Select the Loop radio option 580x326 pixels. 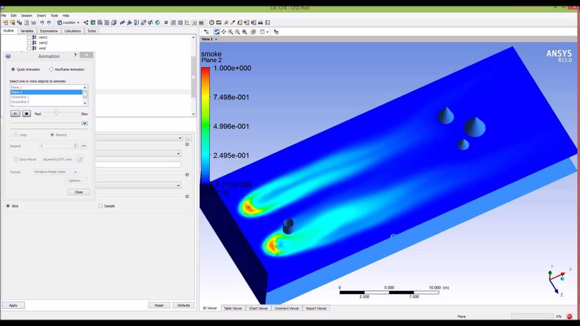point(15,134)
